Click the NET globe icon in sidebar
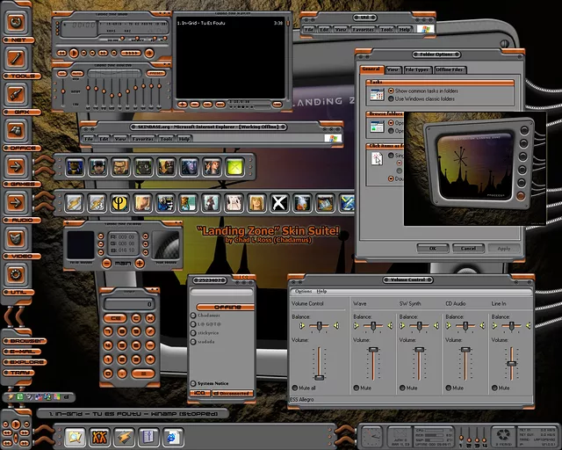 (17, 21)
